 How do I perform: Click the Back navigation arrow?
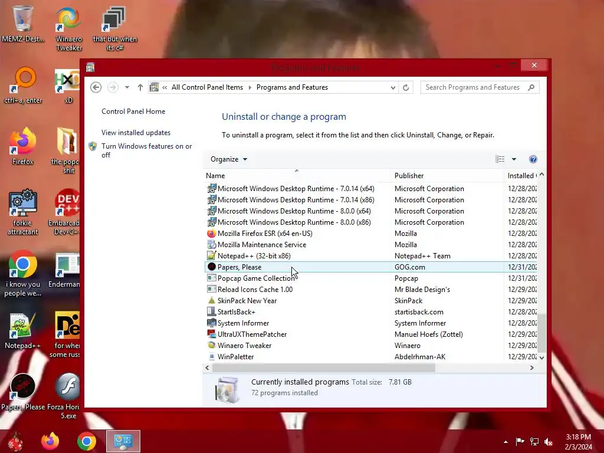pos(96,87)
